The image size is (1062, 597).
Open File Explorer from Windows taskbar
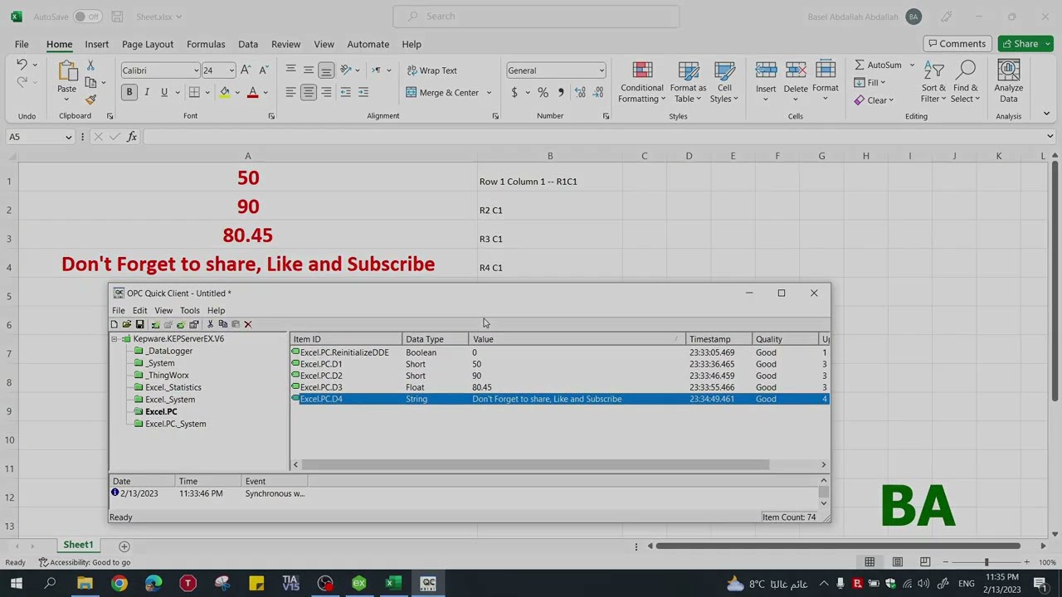click(x=85, y=584)
